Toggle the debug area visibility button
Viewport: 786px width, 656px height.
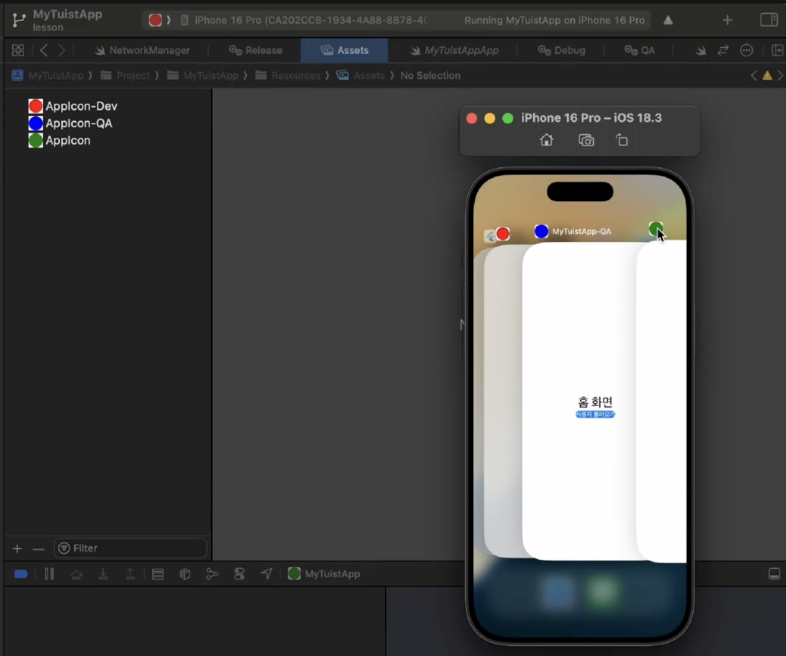point(775,574)
